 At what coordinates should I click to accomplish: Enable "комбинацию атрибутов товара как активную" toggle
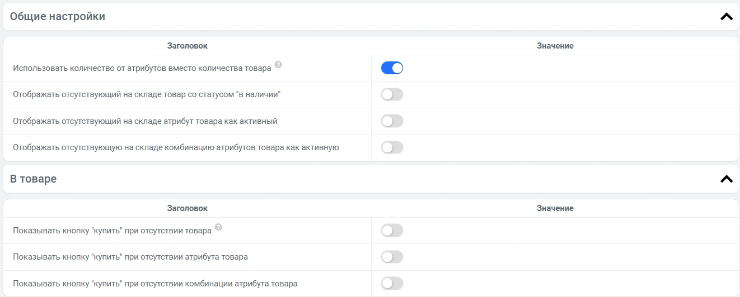[x=392, y=148]
